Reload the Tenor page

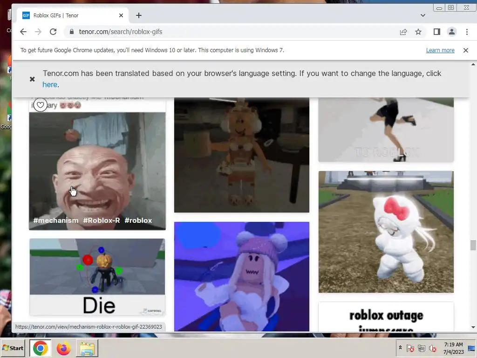[53, 32]
